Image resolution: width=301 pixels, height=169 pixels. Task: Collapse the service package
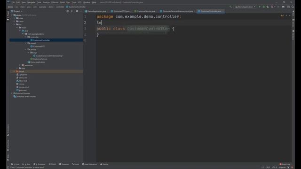pyautogui.click(x=25, y=49)
